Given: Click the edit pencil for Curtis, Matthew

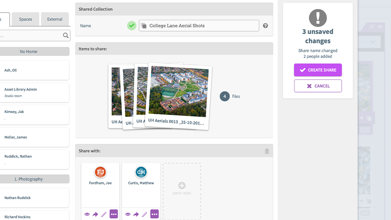Looking at the screenshot, I should (x=144, y=214).
